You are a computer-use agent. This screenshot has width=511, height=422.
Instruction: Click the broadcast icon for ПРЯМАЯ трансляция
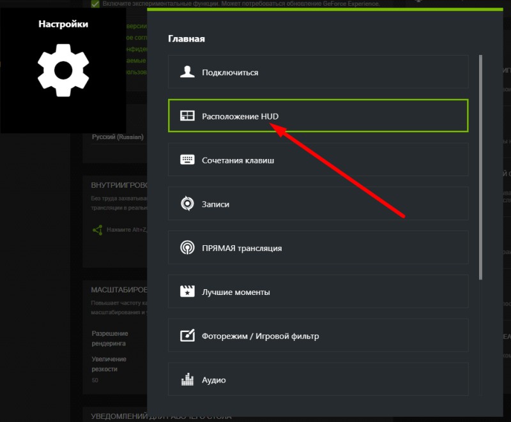(x=187, y=248)
